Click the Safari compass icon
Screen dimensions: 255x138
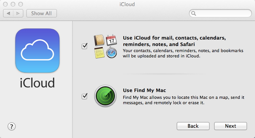coord(111,52)
